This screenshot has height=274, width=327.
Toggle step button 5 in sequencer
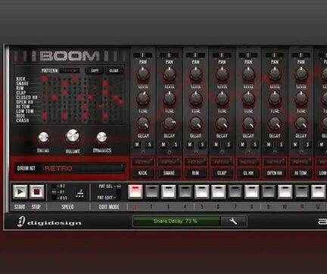click(x=202, y=192)
